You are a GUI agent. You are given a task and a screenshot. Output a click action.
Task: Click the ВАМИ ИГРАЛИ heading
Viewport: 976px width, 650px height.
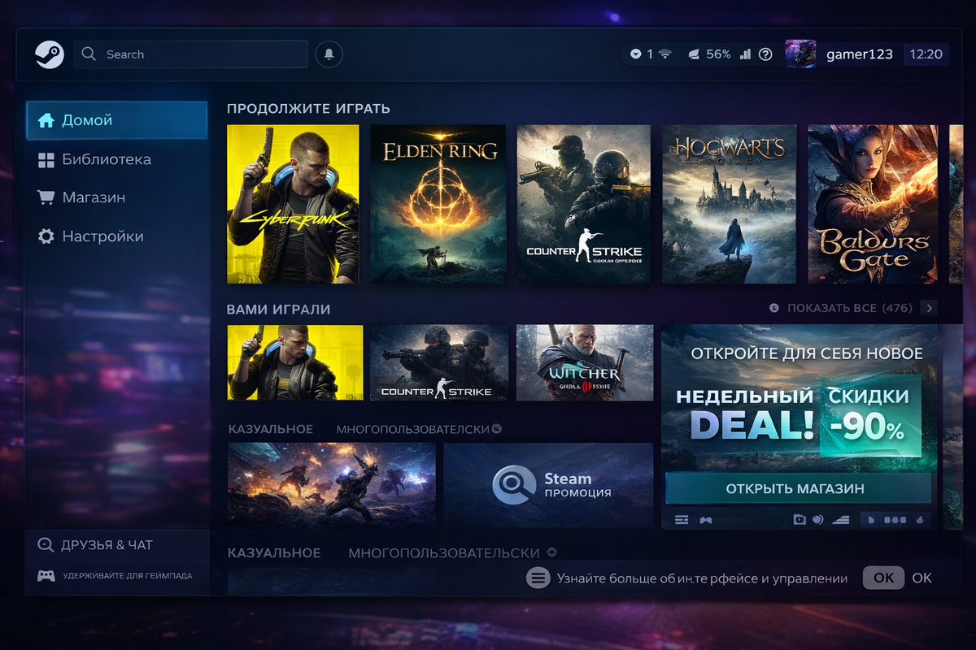(279, 310)
